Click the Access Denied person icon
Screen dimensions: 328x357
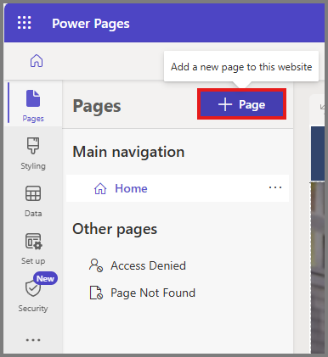(96, 265)
